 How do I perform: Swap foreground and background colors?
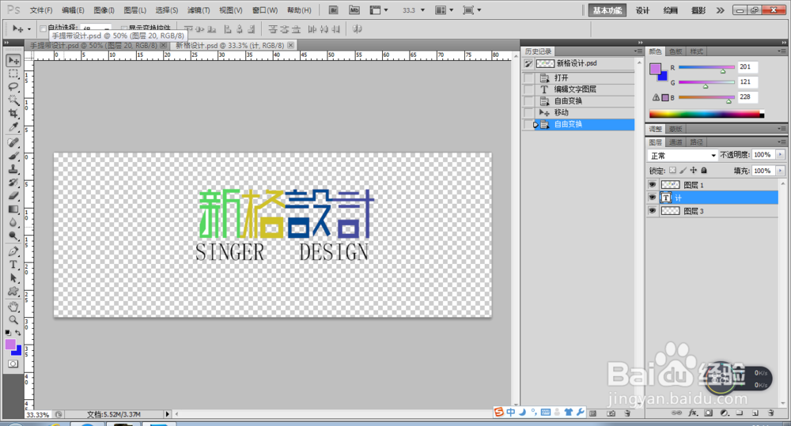click(18, 333)
